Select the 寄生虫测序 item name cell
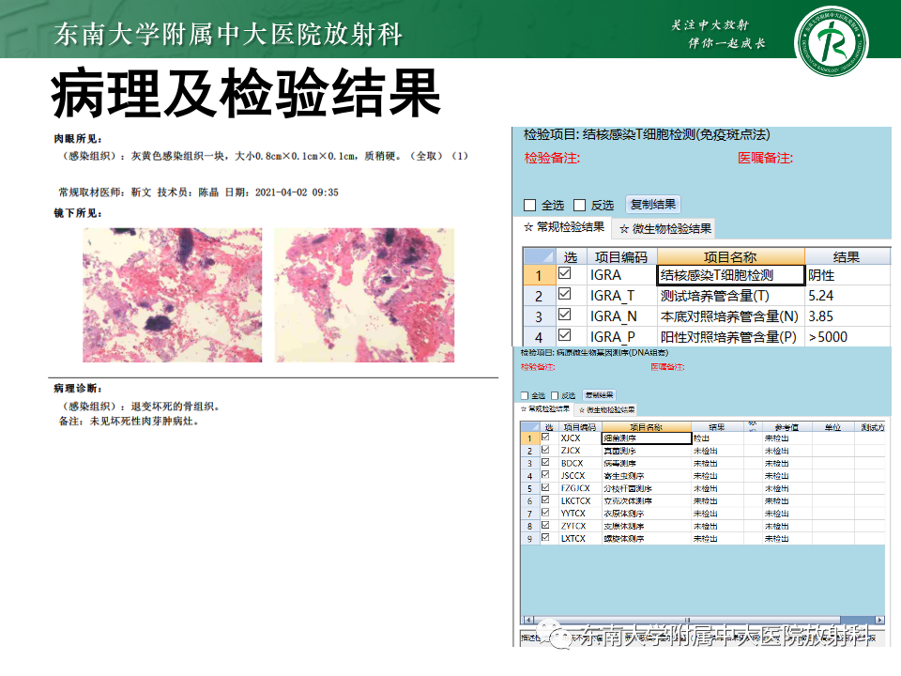This screenshot has height=676, width=901. (x=647, y=476)
